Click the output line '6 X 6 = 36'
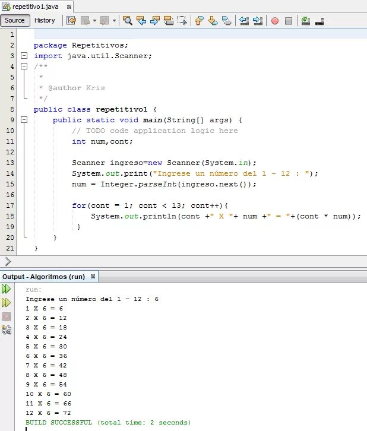367x431 pixels. coord(46,356)
